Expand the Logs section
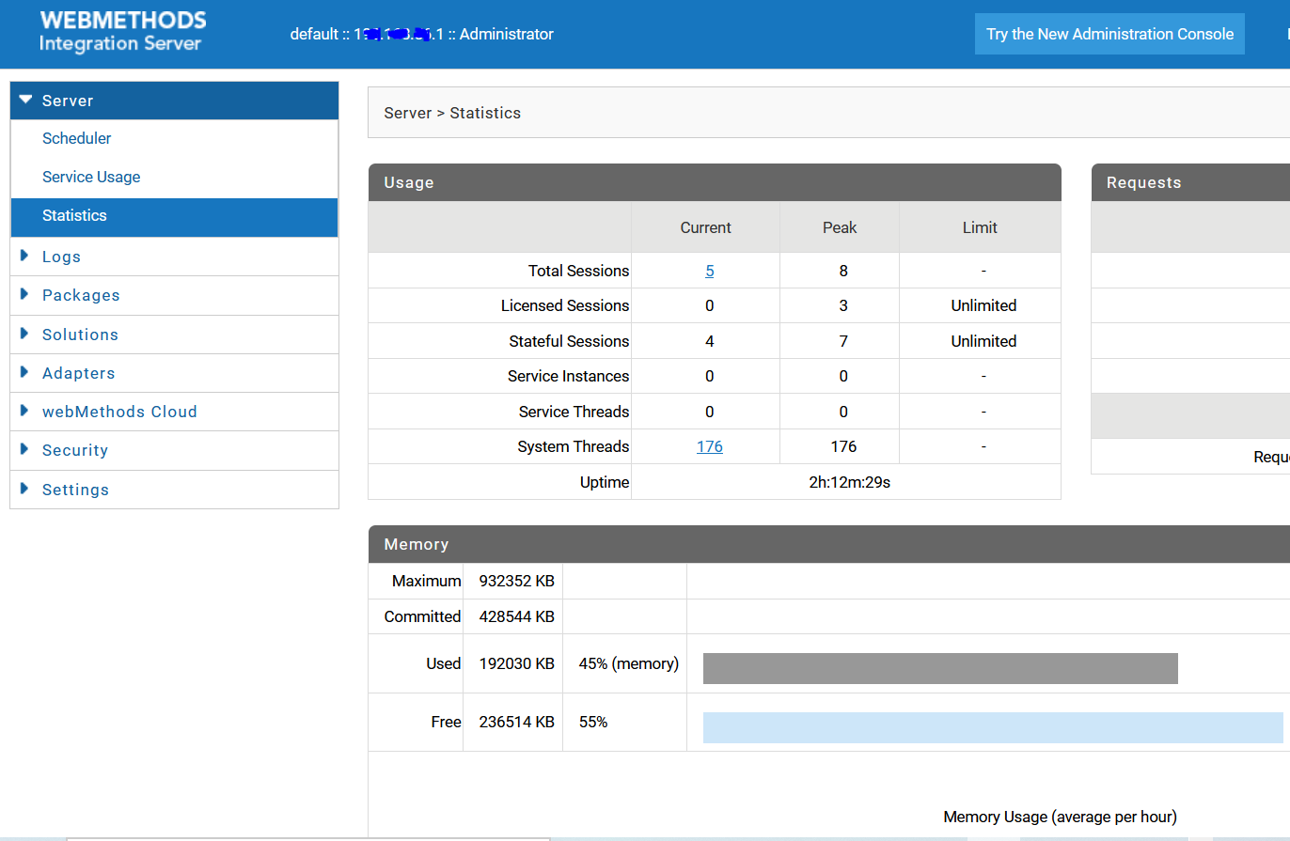This screenshot has width=1290, height=841. click(61, 256)
